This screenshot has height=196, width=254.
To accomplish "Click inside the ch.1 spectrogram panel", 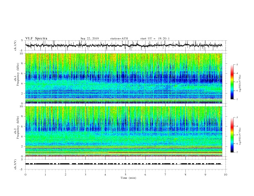I will [123, 78].
